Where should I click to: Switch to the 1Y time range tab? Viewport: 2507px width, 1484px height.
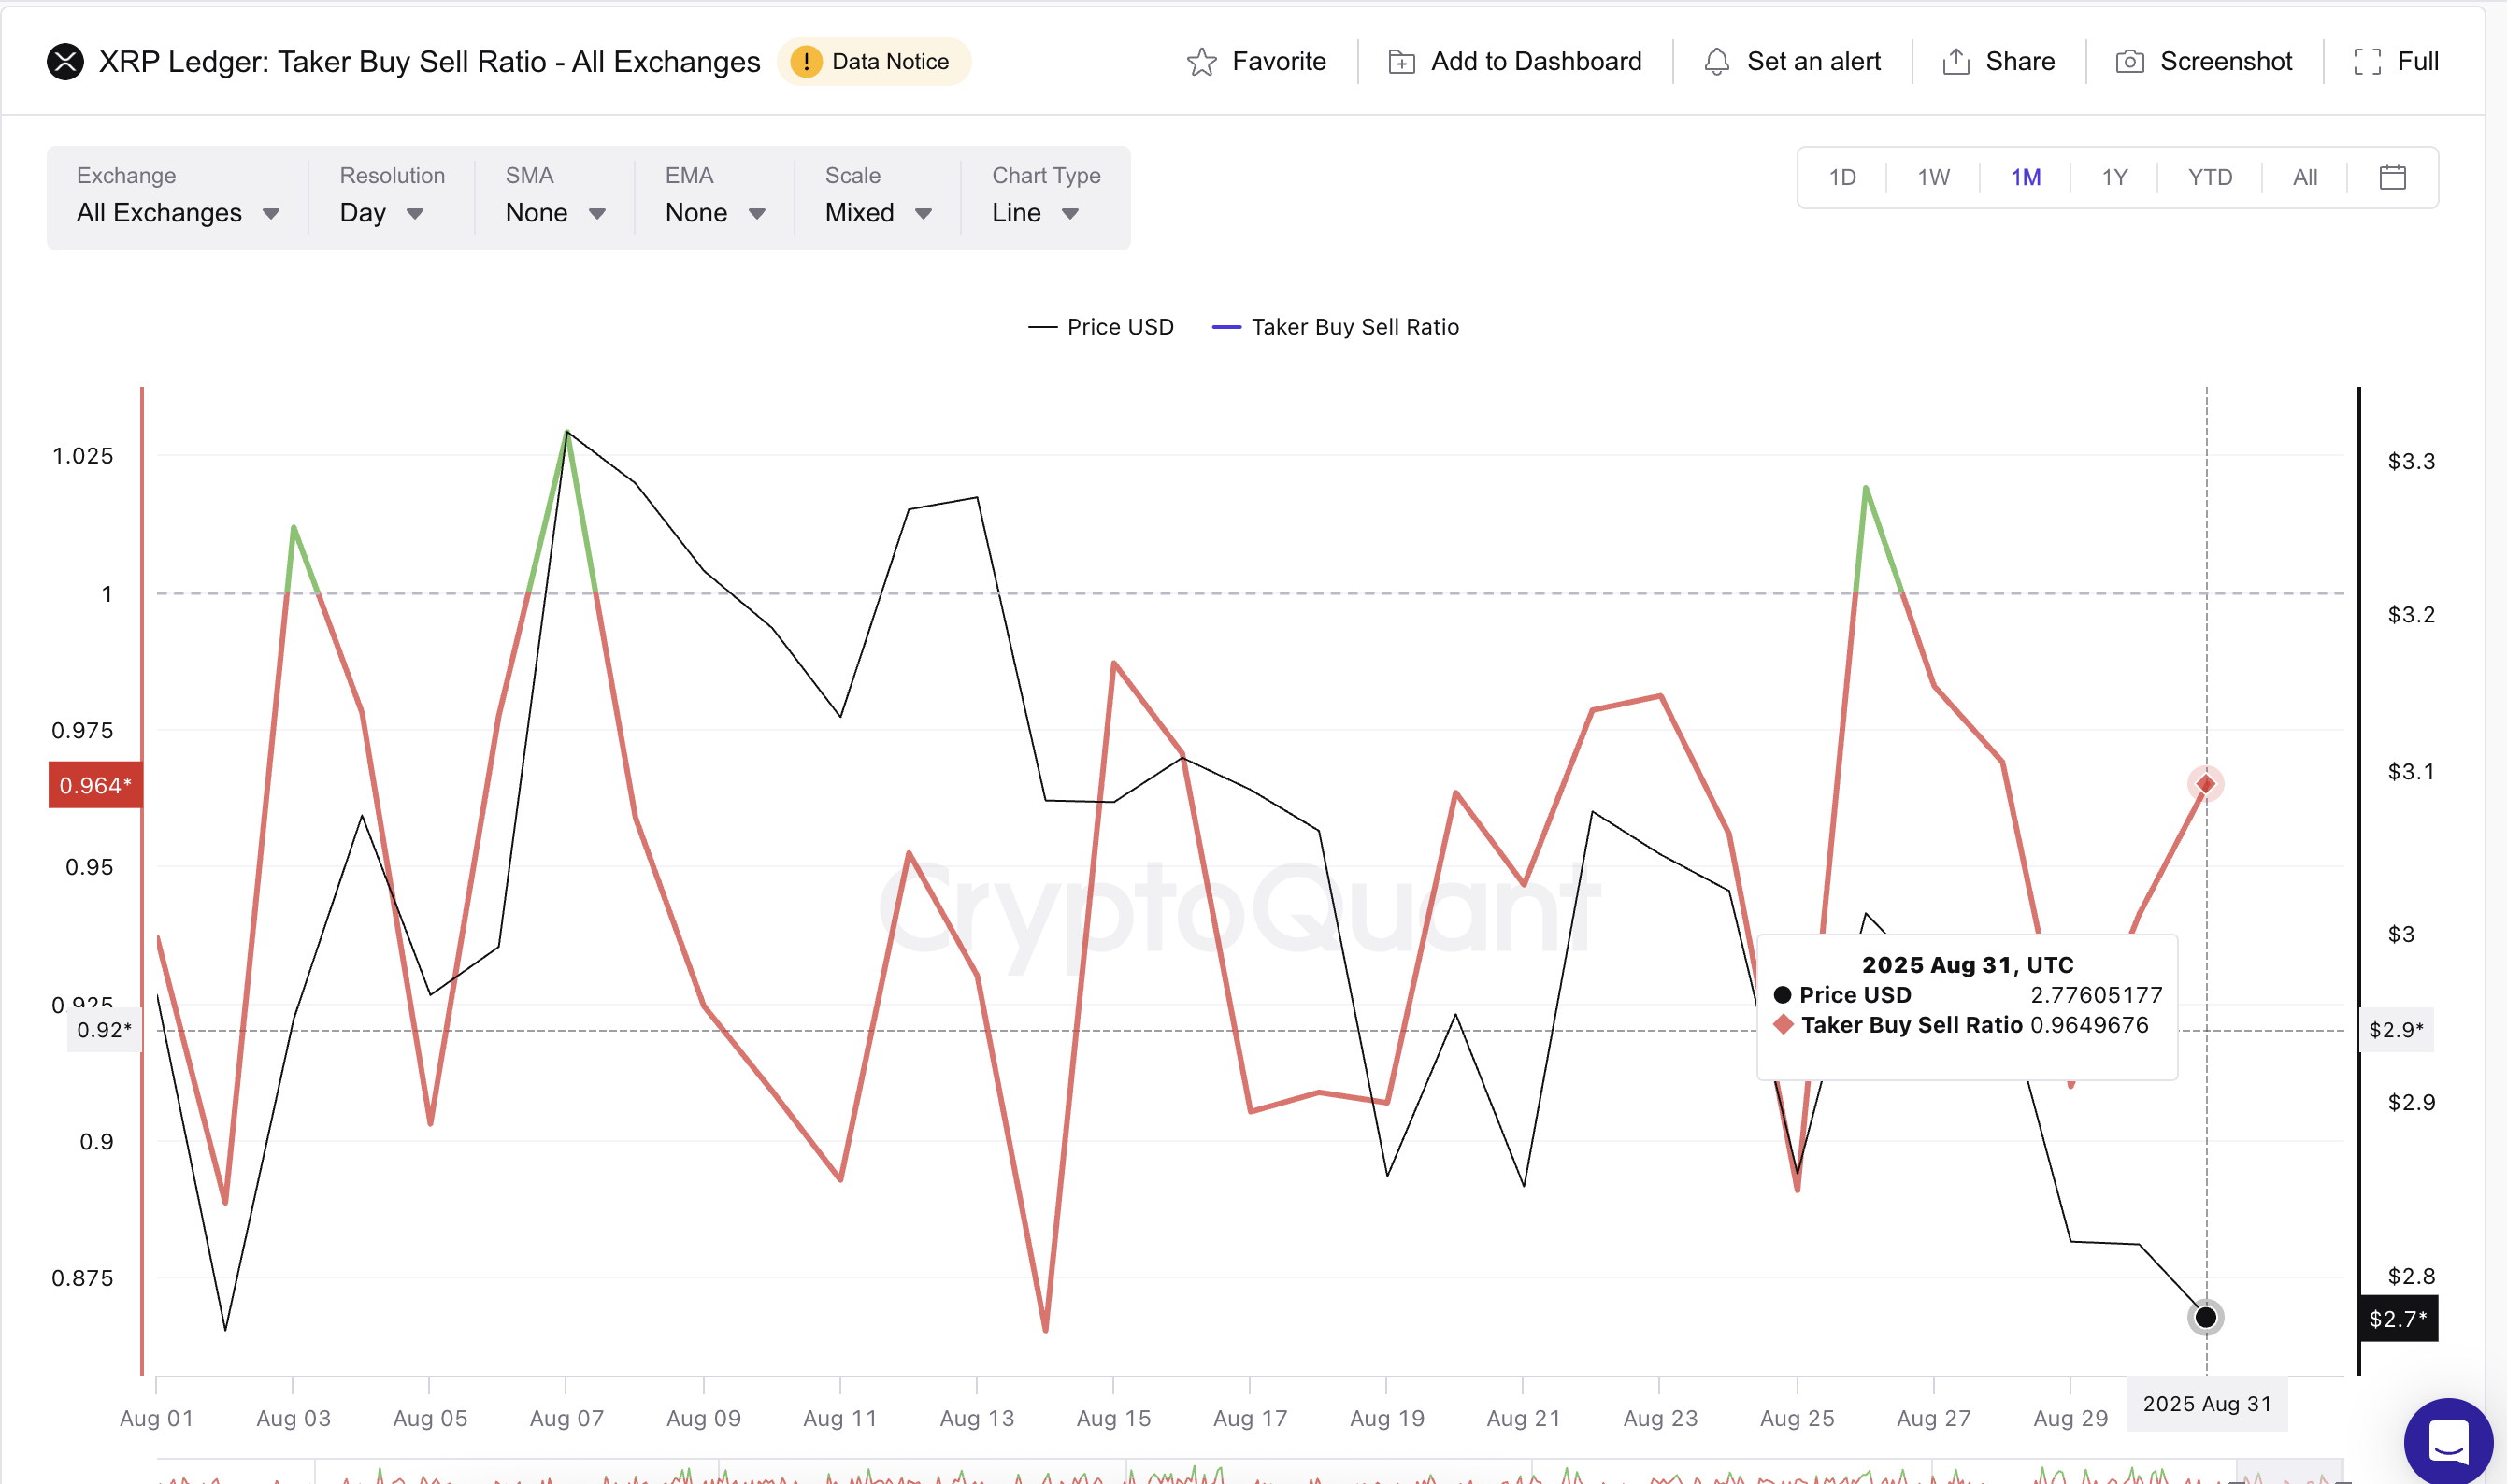[x=2115, y=177]
